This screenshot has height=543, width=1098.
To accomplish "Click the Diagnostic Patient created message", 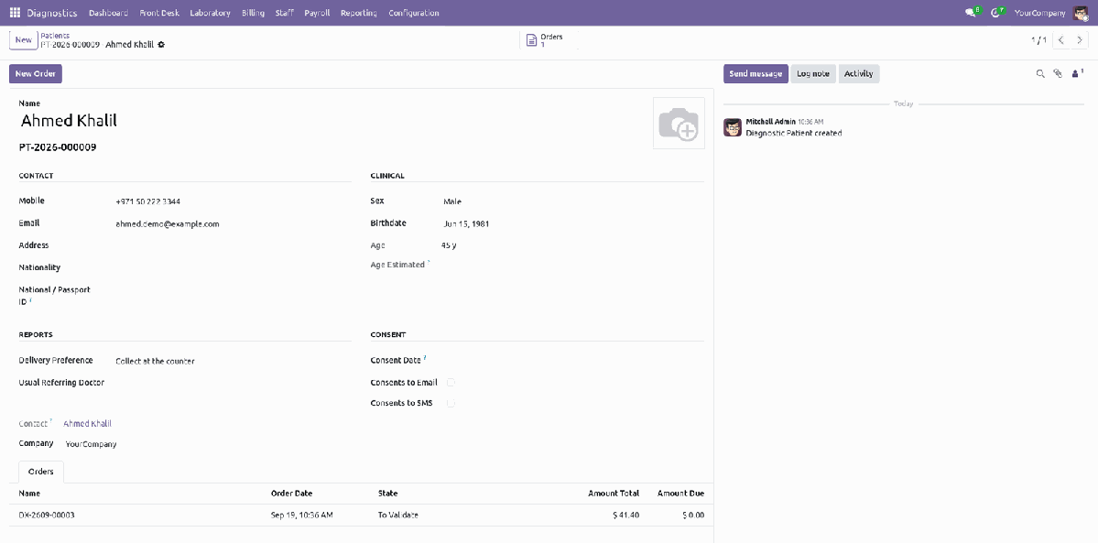I will pyautogui.click(x=793, y=133).
